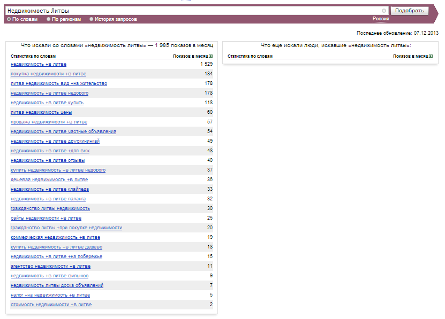Open link 'покупка недвижимости +в литве'

[x=49, y=74]
